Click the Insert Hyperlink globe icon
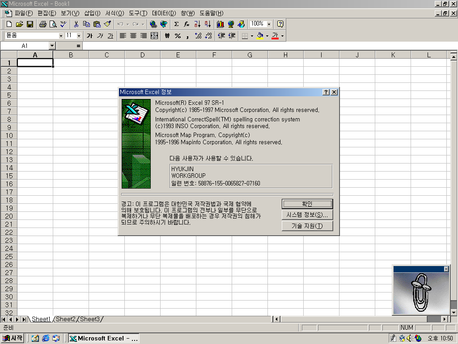 pyautogui.click(x=153, y=24)
